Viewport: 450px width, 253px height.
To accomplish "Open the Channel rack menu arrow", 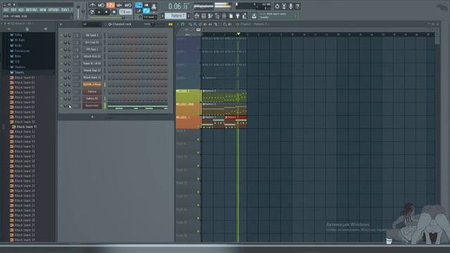I will [x=61, y=25].
